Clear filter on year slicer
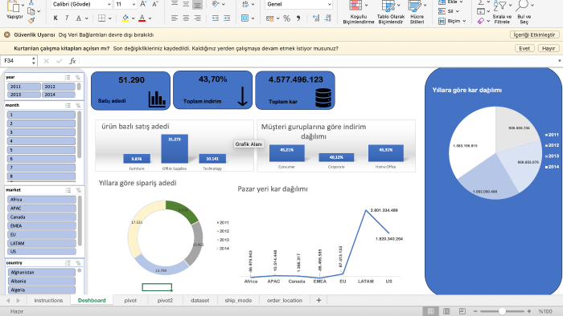This screenshot has width=563, height=316. tap(77, 77)
